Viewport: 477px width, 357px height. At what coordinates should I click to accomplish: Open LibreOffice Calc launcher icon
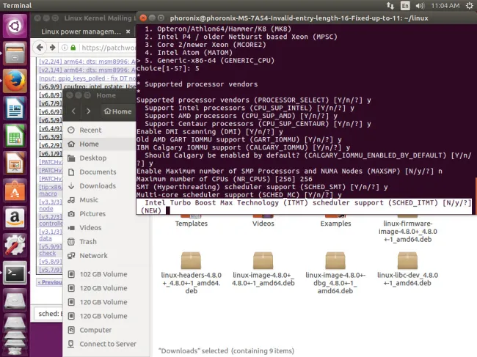point(15,136)
